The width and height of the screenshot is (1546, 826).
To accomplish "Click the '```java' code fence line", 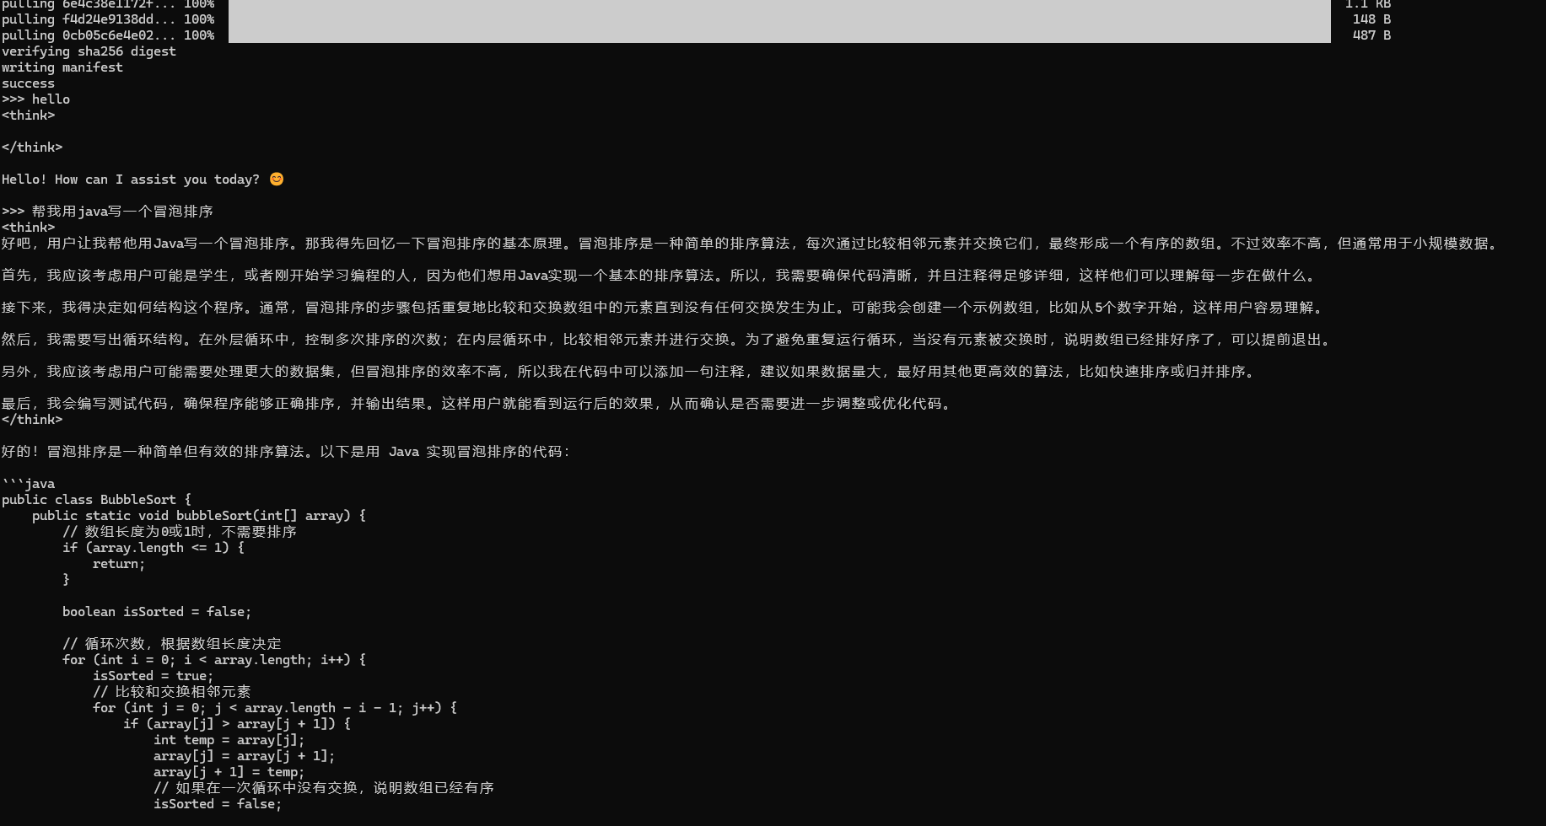I will pyautogui.click(x=28, y=484).
